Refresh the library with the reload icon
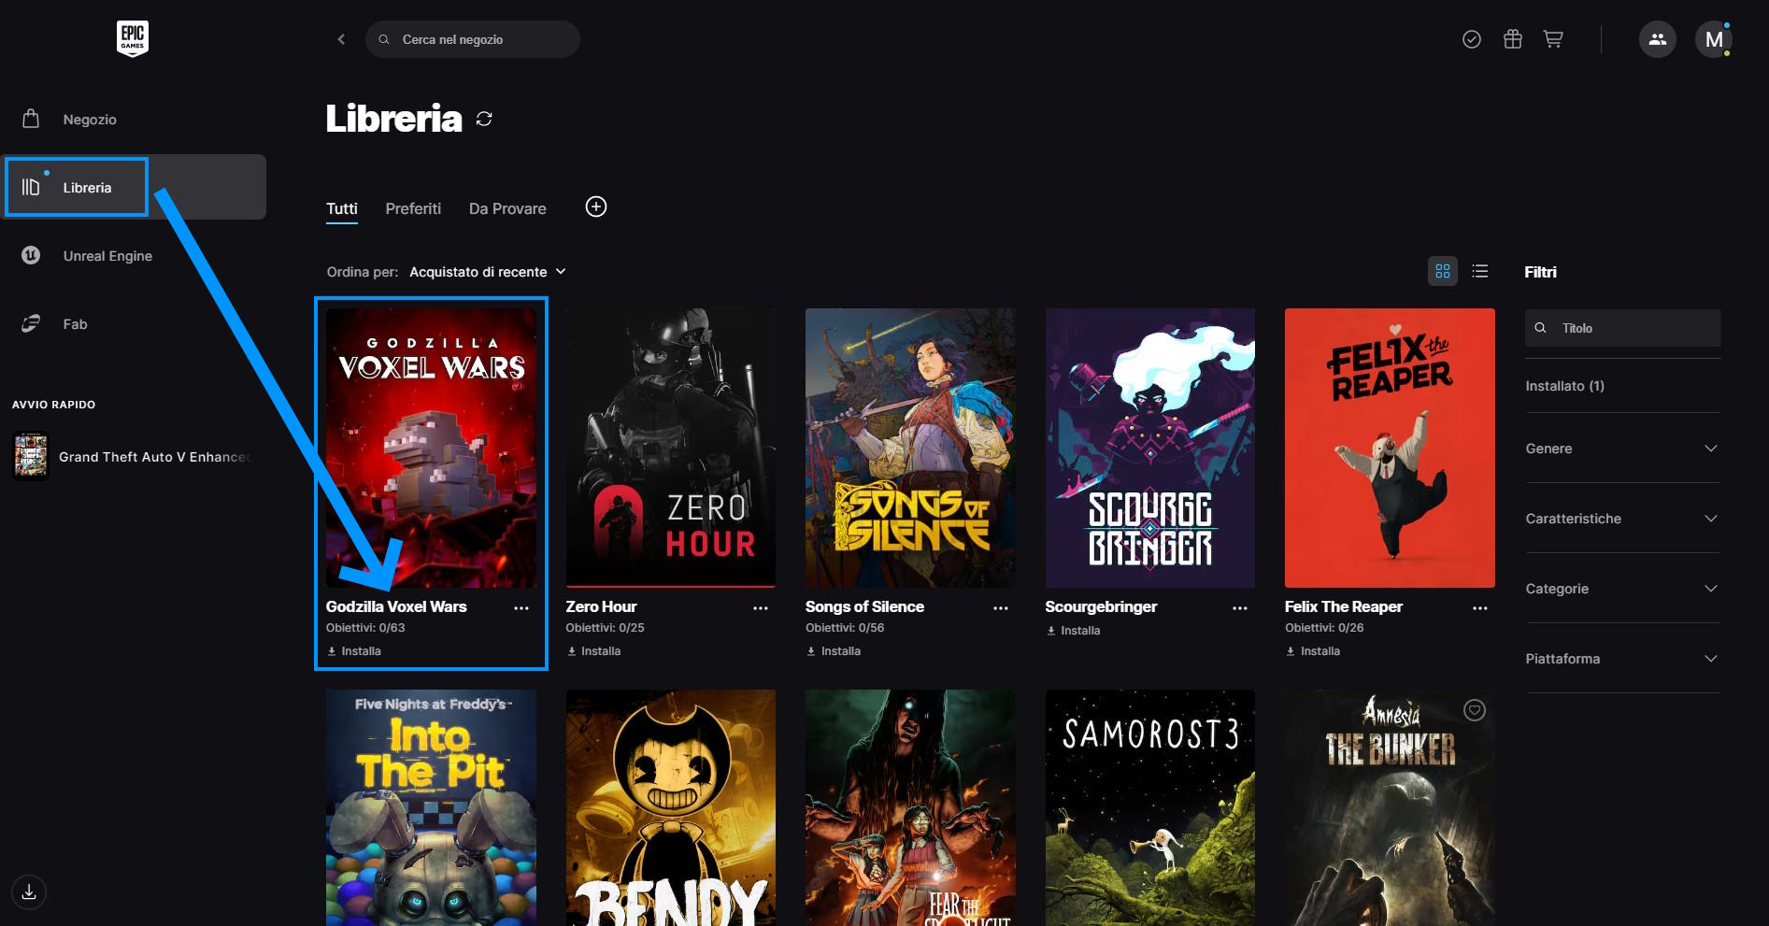The image size is (1769, 926). 484,119
